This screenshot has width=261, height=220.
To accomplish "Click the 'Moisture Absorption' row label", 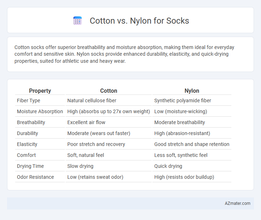I will click(40, 111).
